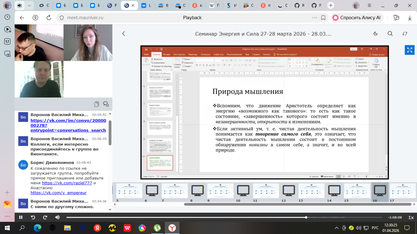Click the back chevron beside seminar title
This screenshot has width=417, height=234.
pyautogui.click(x=123, y=34)
